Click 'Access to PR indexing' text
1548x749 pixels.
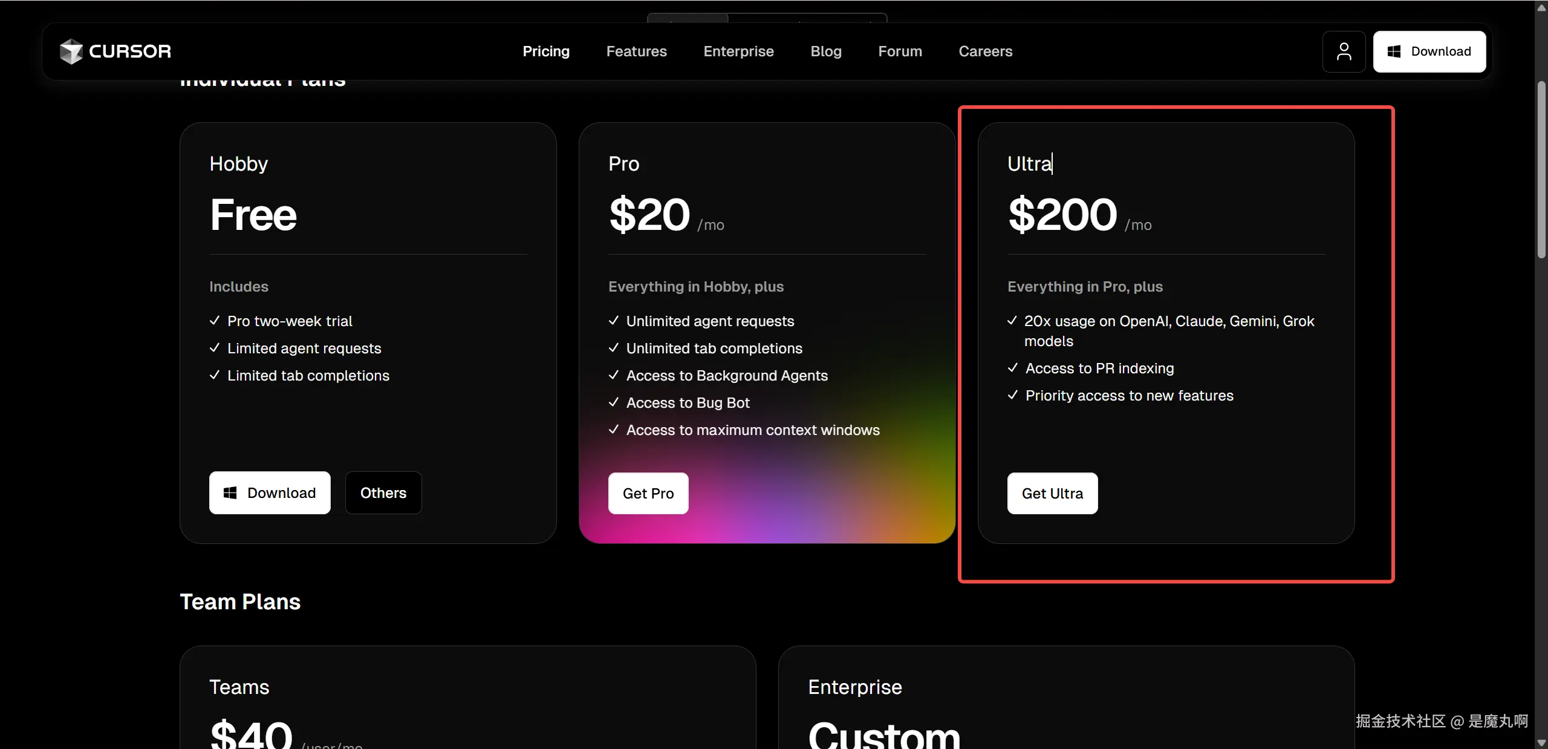1099,368
